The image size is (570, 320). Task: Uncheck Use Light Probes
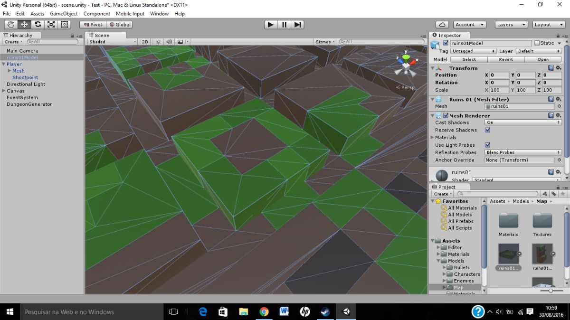point(487,145)
